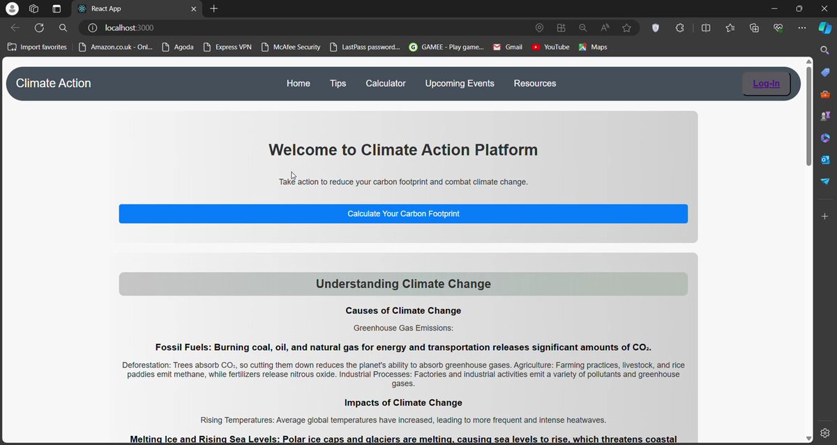The width and height of the screenshot is (837, 445).
Task: Open Collections icon in toolbar
Action: pyautogui.click(x=754, y=28)
